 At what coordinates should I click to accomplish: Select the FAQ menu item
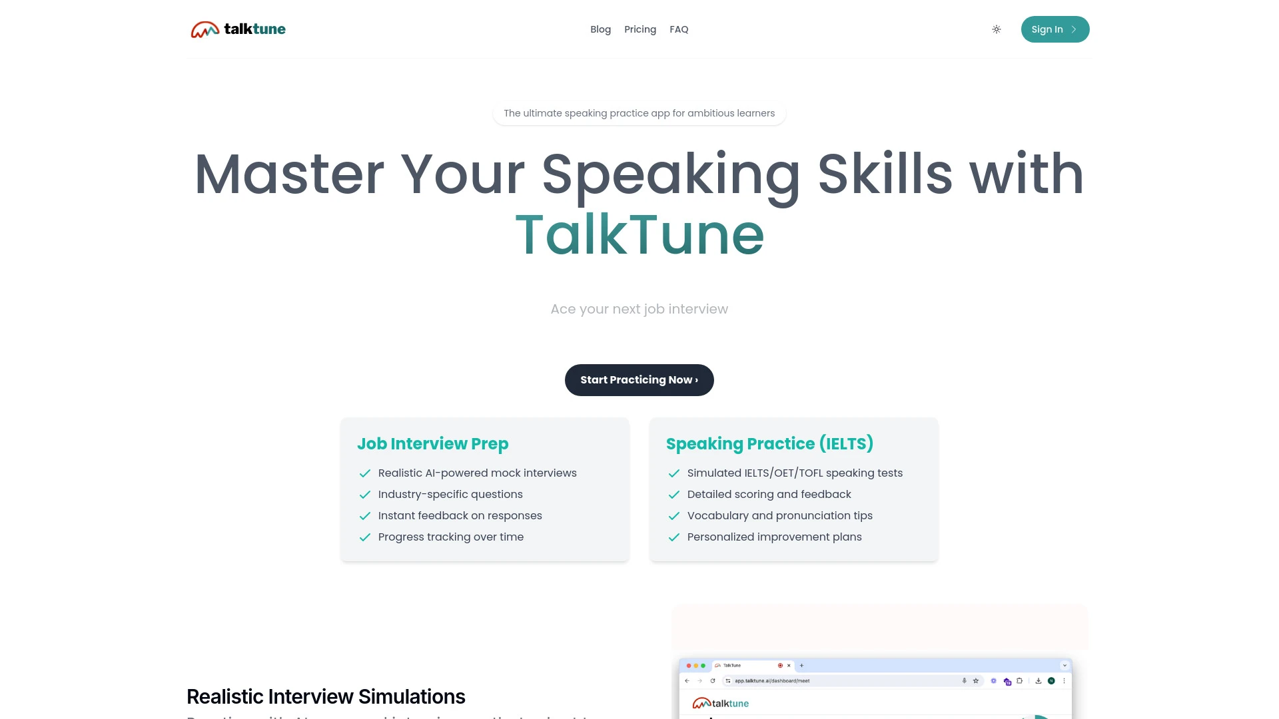pos(679,29)
